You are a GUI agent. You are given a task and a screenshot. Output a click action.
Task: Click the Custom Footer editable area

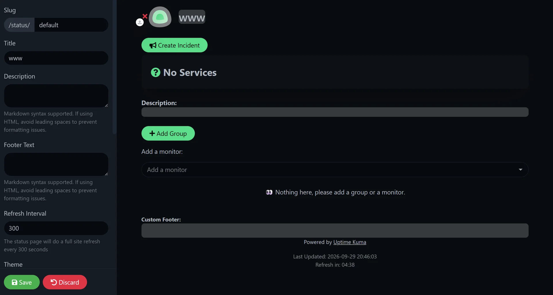click(335, 231)
